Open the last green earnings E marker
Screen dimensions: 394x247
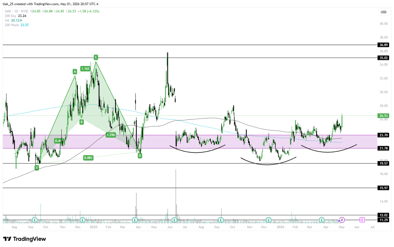(322, 220)
